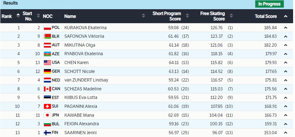
Task: Expand CHEN Karen row chevron
Action: point(286,62)
